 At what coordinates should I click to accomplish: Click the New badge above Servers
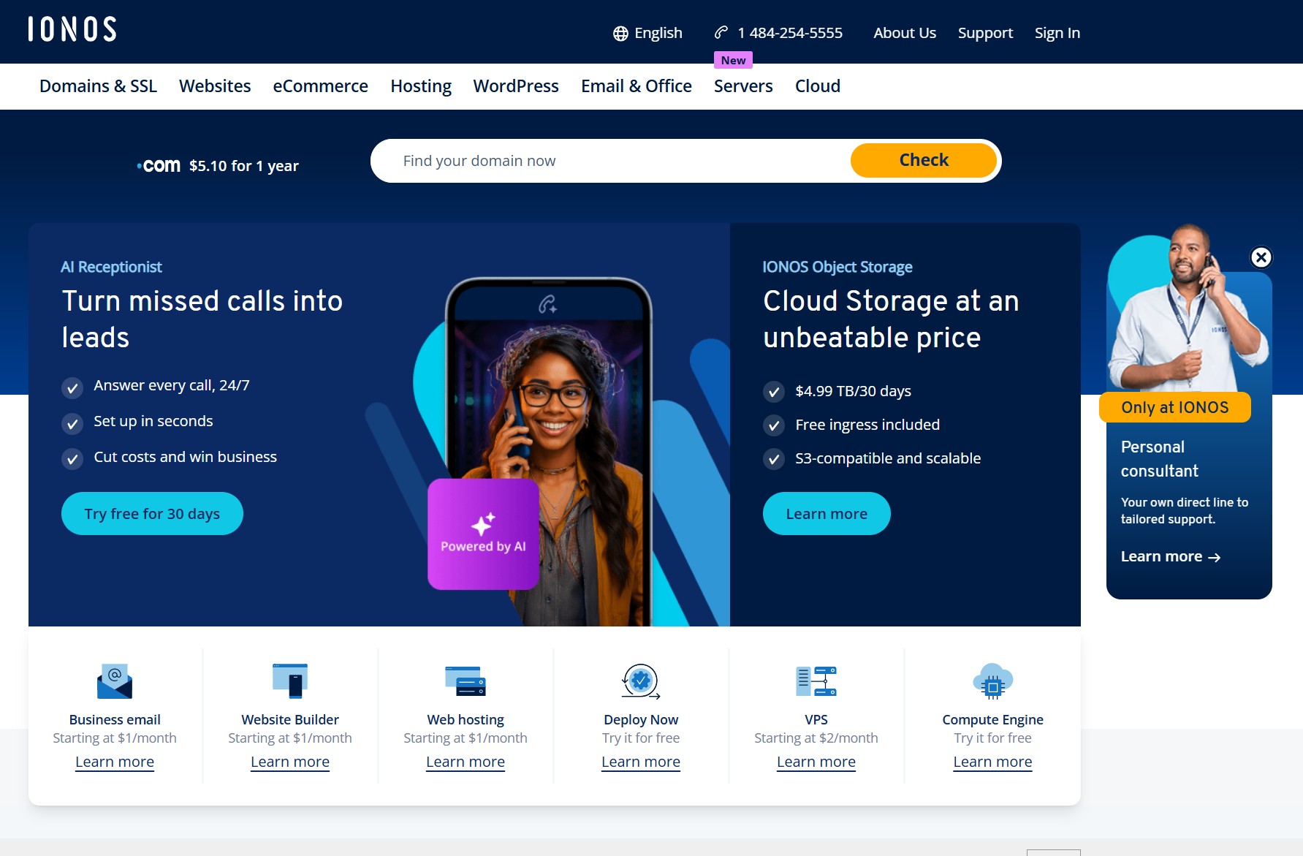[x=733, y=60]
